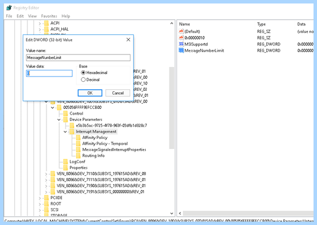Expand the DEV_7190 SUBSYS_197615AD REV_01 node
The image size is (317, 225).
(x=46, y=186)
